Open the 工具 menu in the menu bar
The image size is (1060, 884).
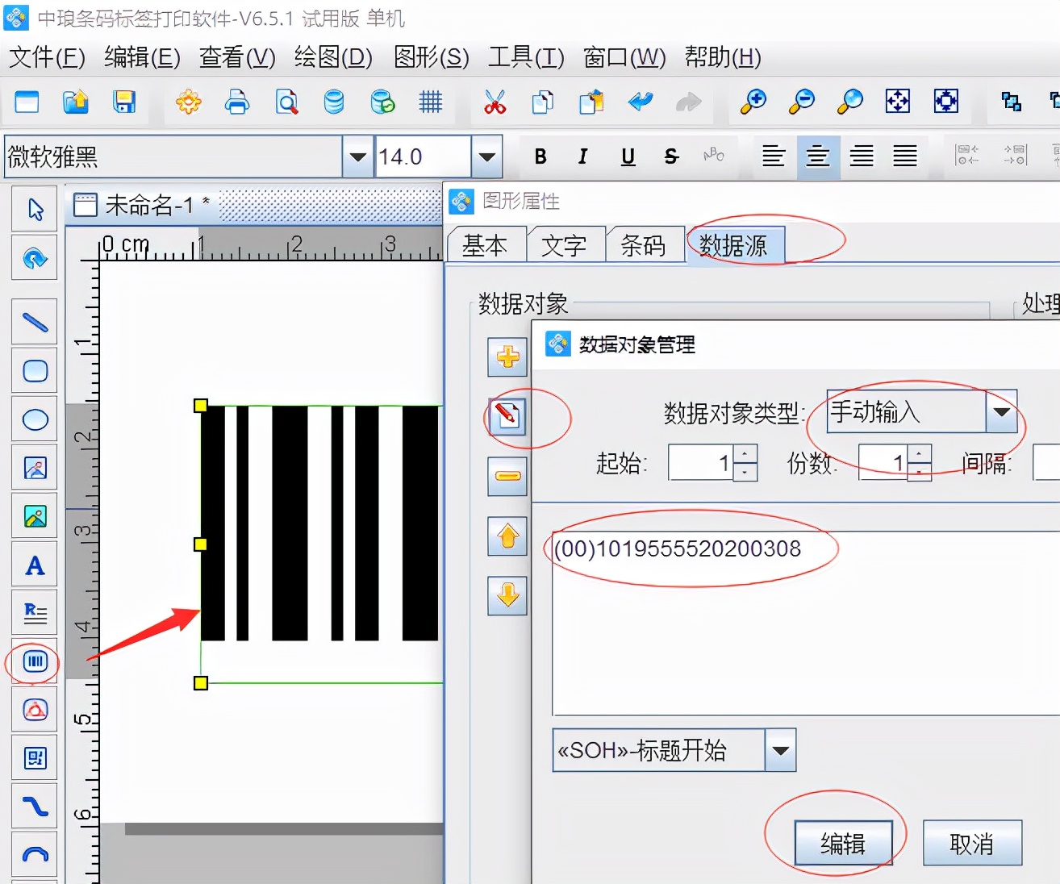coord(525,57)
